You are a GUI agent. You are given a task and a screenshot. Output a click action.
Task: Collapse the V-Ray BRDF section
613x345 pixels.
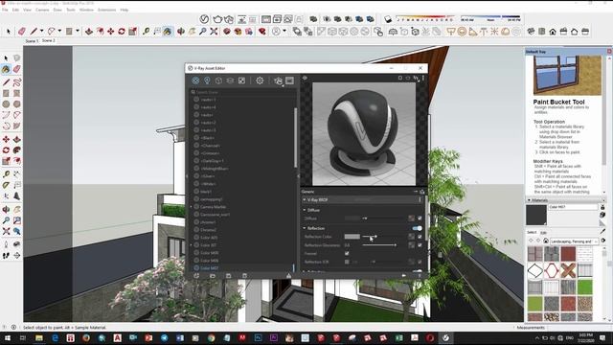coord(305,200)
